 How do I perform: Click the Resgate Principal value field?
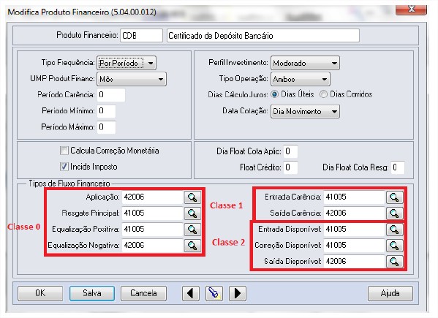coord(153,213)
